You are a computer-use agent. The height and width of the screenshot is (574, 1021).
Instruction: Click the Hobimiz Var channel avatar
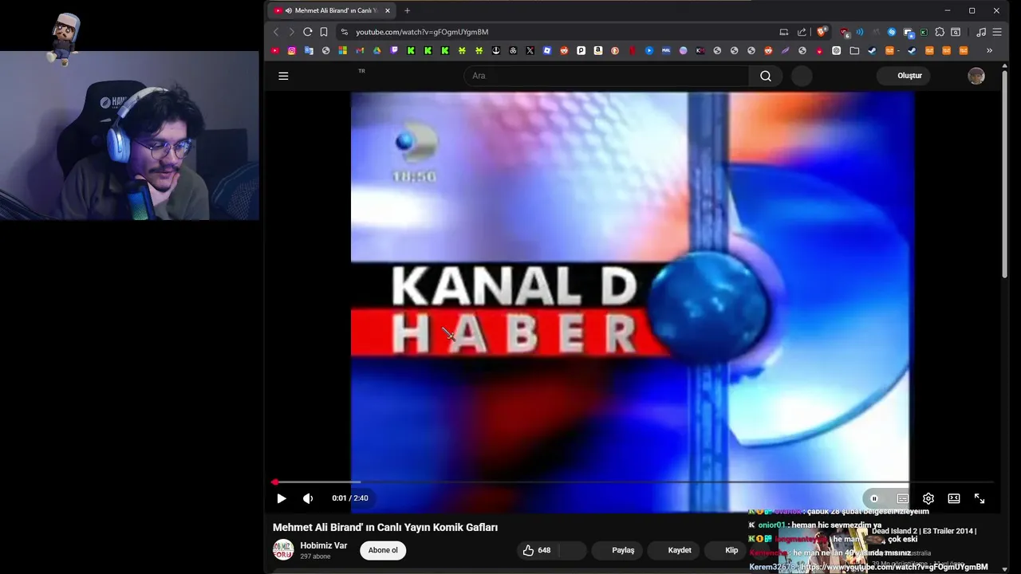[283, 550]
